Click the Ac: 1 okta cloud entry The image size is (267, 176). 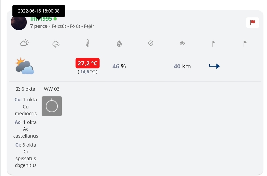[26, 122]
